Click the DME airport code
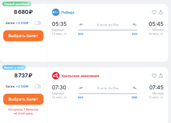This screenshot has width=171, height=123. (x=134, y=97)
